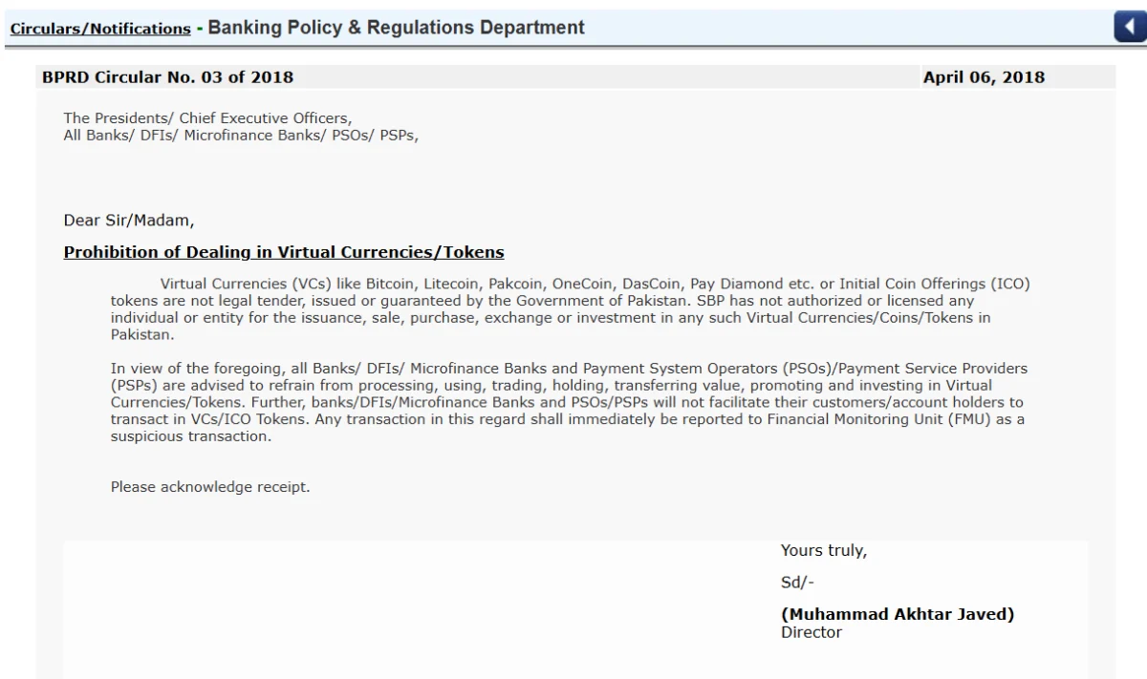1147x679 pixels.
Task: Click the Banking Policy & Regulations Department title
Action: coord(396,28)
